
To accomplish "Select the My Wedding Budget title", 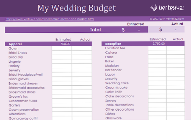I will click(76, 8).
